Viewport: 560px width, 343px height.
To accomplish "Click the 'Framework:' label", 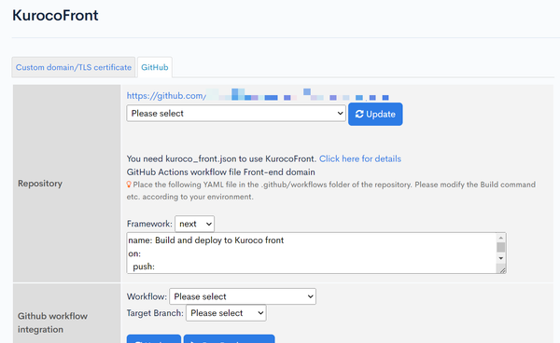I will [149, 224].
